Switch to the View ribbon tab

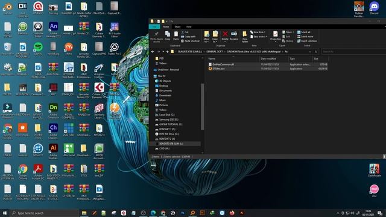[x=189, y=27]
